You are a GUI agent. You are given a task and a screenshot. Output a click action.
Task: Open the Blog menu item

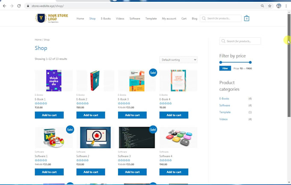(194, 18)
